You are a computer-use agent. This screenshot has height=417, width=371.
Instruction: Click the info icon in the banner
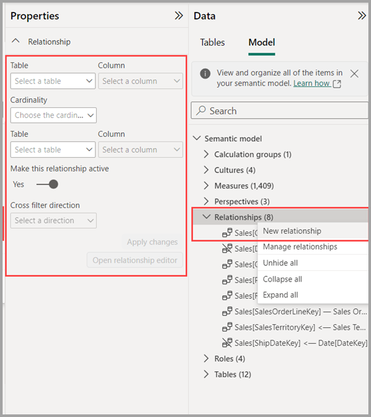[x=205, y=73]
